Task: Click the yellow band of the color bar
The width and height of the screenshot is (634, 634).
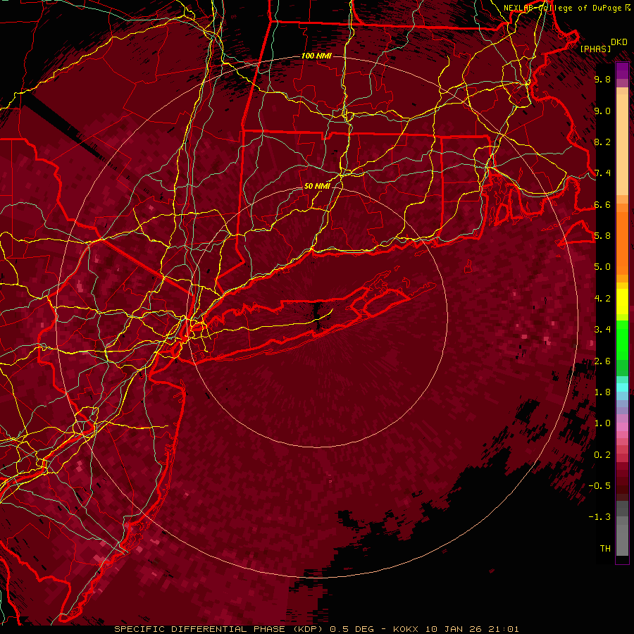Action: coord(622,302)
